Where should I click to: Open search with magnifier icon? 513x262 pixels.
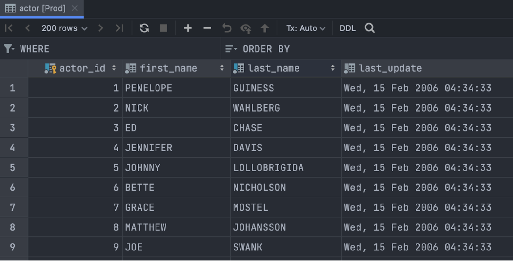point(370,28)
